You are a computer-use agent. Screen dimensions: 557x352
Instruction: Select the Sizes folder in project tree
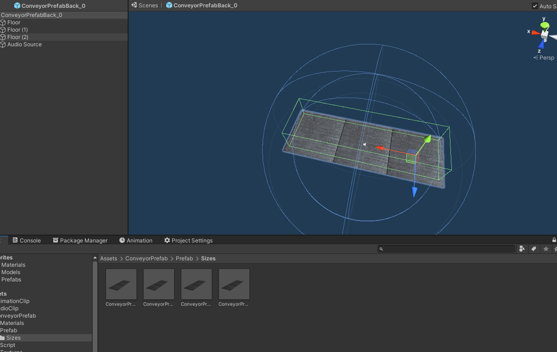tap(13, 338)
